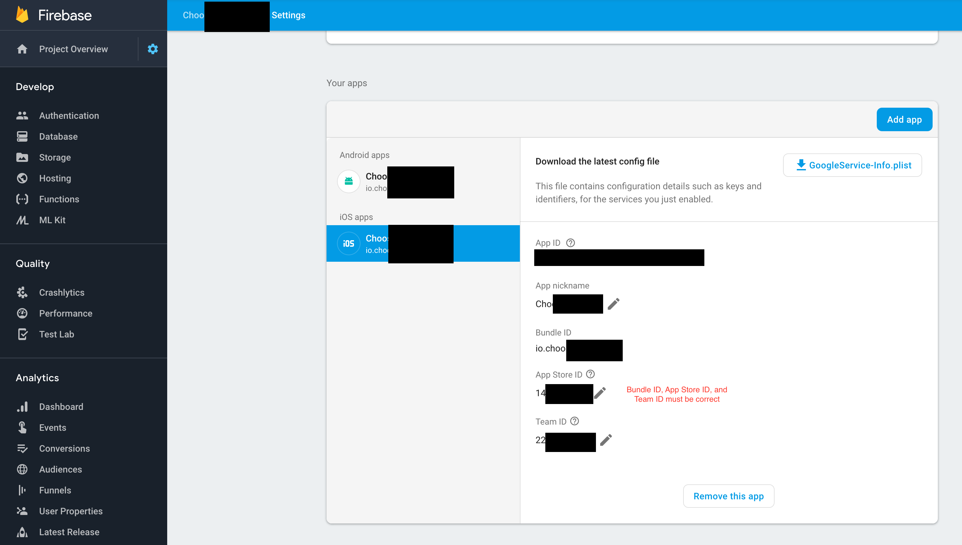
Task: Click the Hosting globe icon
Action: coord(22,178)
